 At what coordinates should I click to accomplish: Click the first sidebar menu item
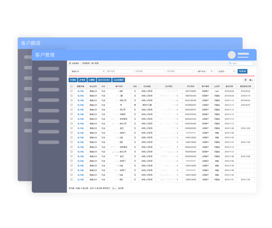coord(49,69)
